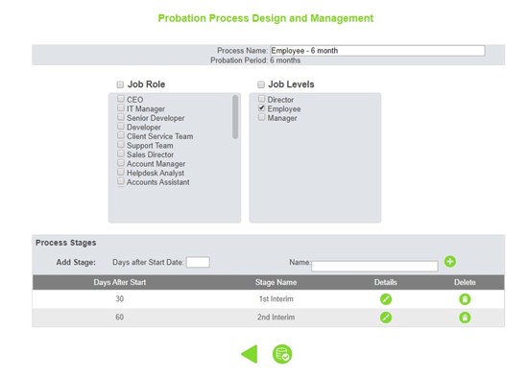Uncheck the Employee job level
Image resolution: width=528 pixels, height=377 pixels.
tap(262, 108)
